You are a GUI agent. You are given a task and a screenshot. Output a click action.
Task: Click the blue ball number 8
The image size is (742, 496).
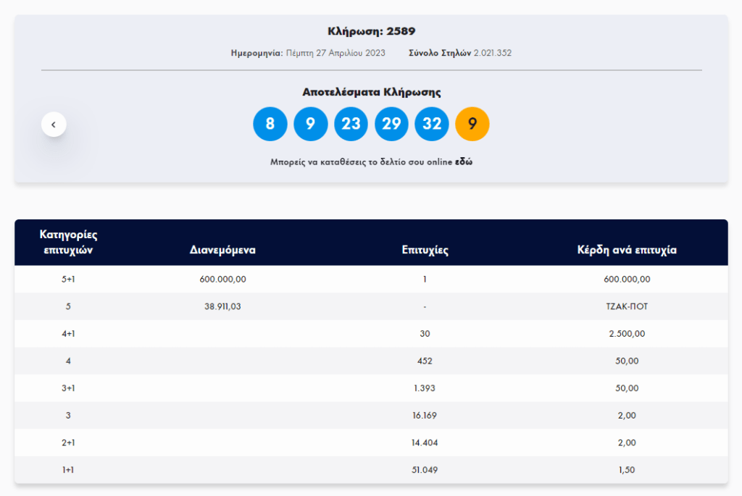point(270,124)
